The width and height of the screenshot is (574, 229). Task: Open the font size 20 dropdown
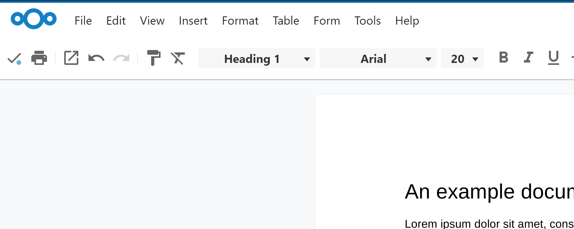click(475, 59)
